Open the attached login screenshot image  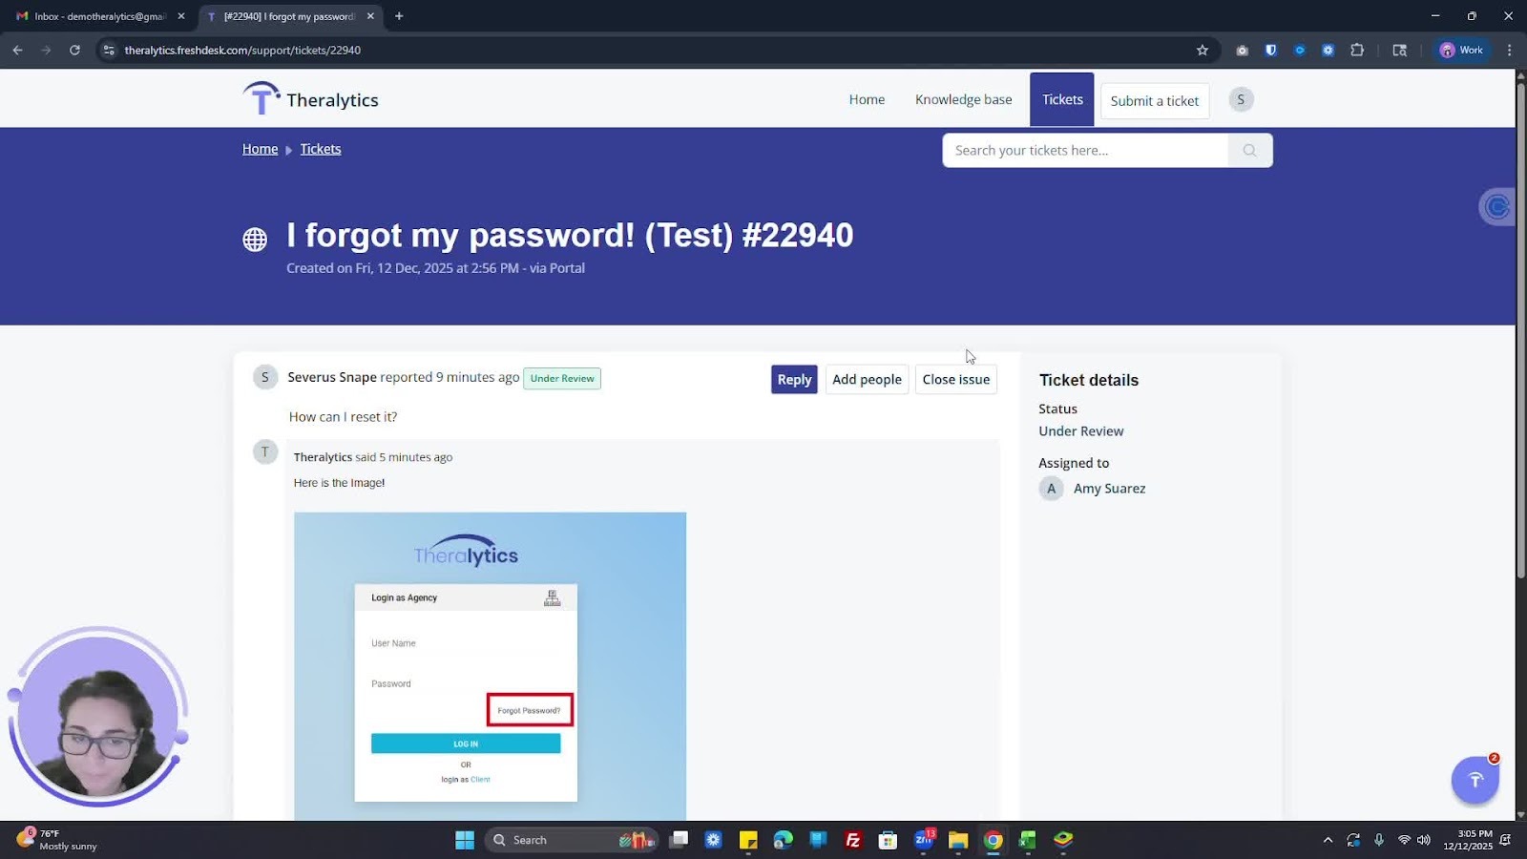coord(490,665)
